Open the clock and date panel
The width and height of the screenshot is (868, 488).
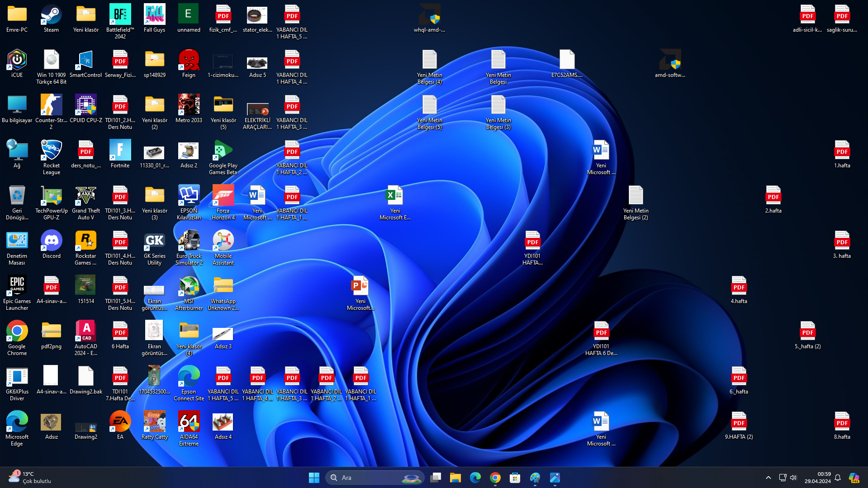coord(817,478)
